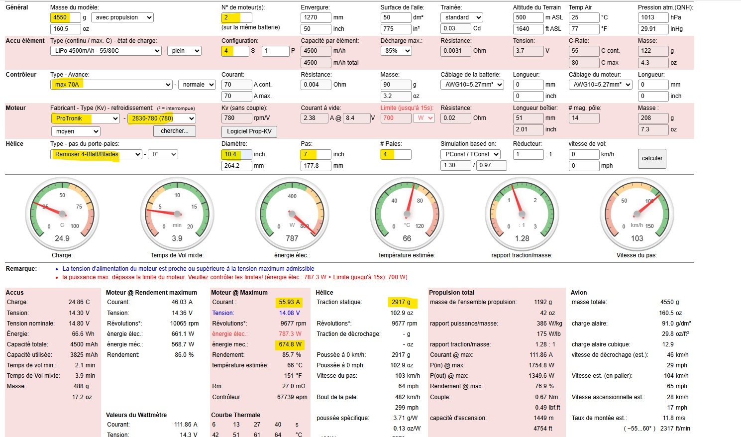
Task: Focus the propeller Diamètre inch field
Action: [236, 154]
